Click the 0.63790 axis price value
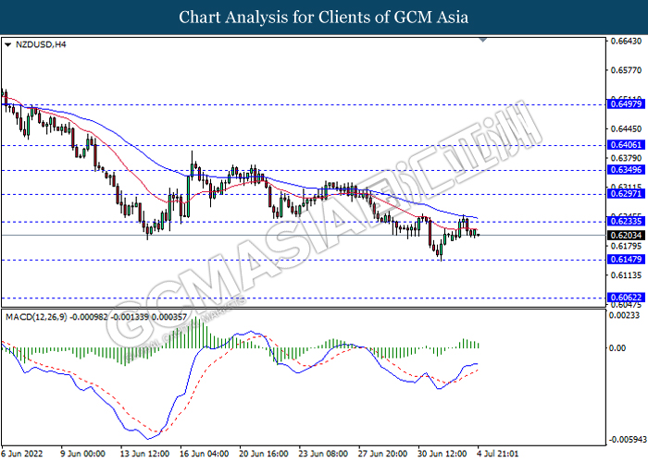The height and width of the screenshot is (462, 648). point(626,158)
